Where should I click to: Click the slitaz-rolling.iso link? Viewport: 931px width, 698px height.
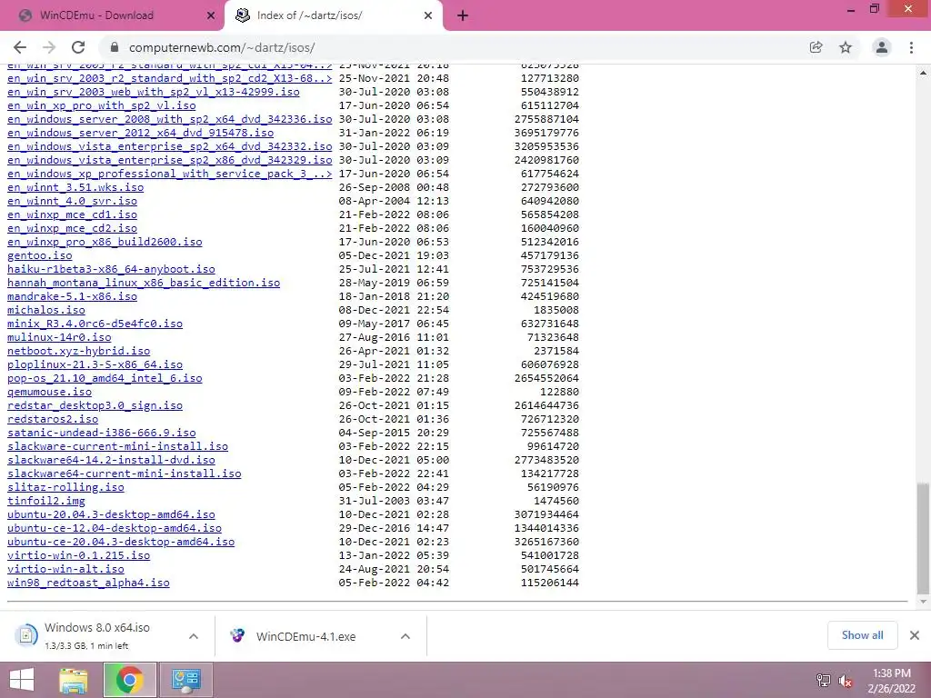[x=65, y=487]
